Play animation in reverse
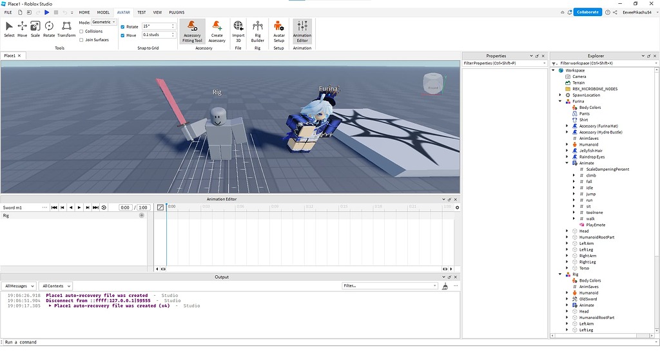 [x=71, y=207]
